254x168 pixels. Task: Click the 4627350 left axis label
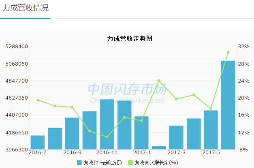[17, 98]
